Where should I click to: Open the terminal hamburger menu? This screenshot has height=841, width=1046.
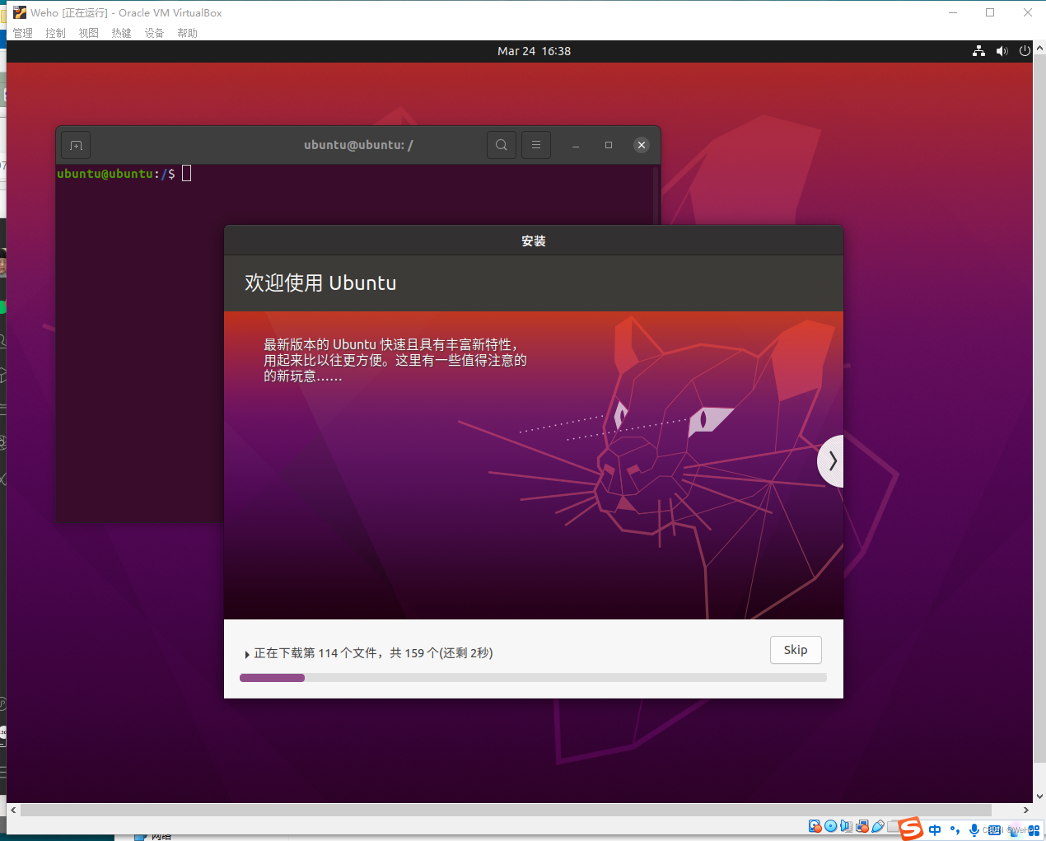[536, 145]
